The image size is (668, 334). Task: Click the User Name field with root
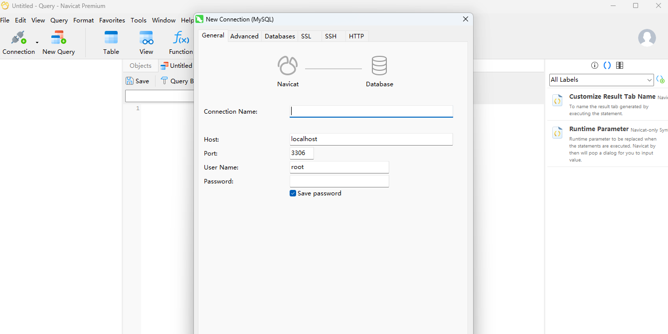click(339, 167)
